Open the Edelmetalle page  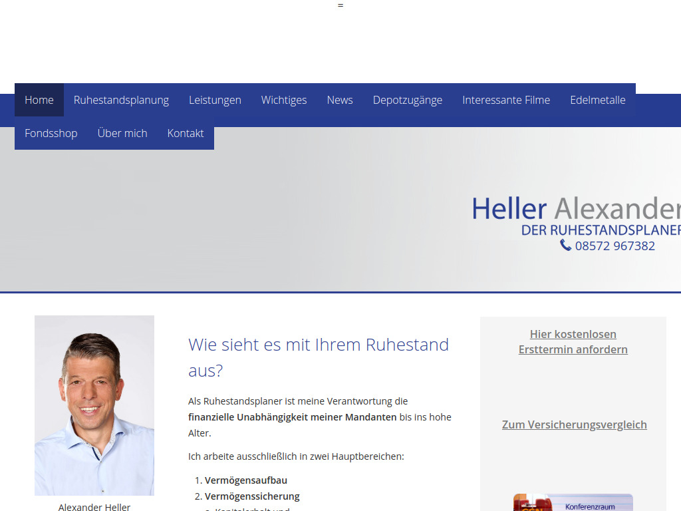click(598, 100)
